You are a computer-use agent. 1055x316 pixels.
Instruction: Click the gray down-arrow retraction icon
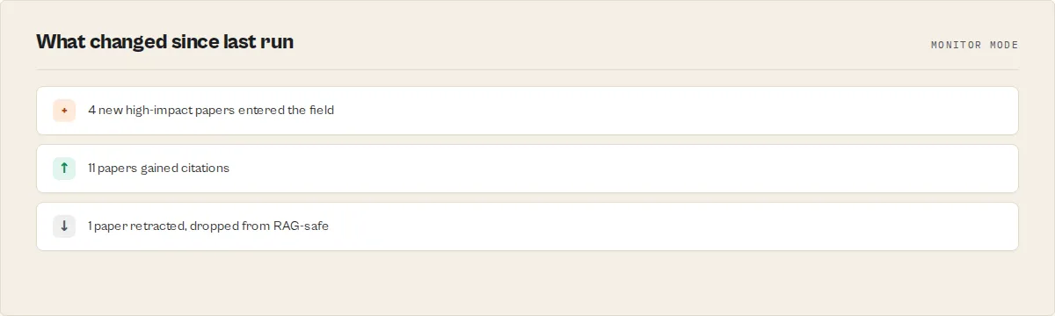(x=64, y=226)
